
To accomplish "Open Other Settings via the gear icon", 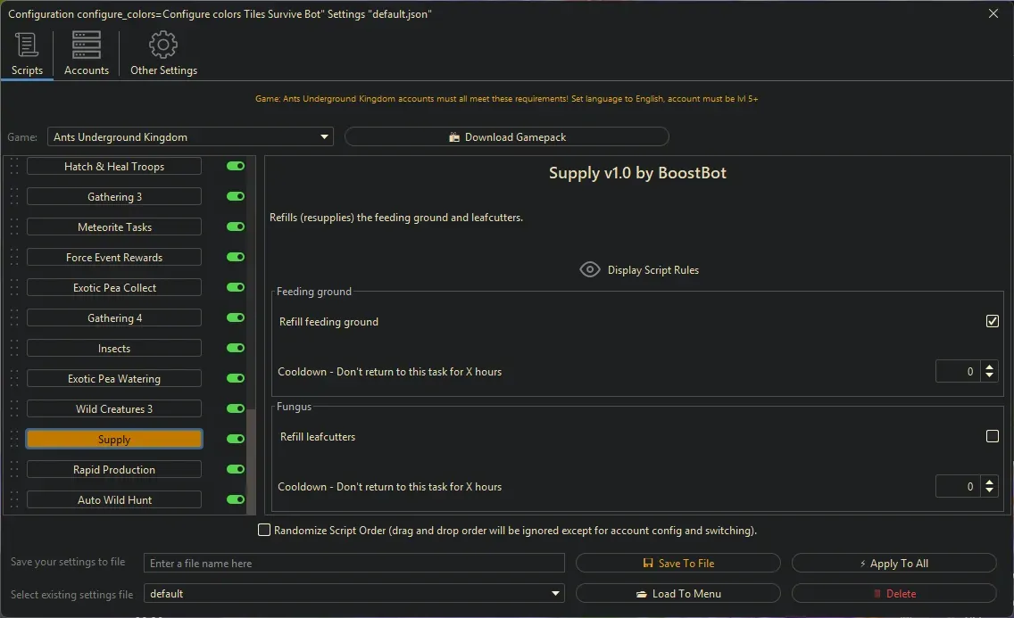I will click(163, 44).
